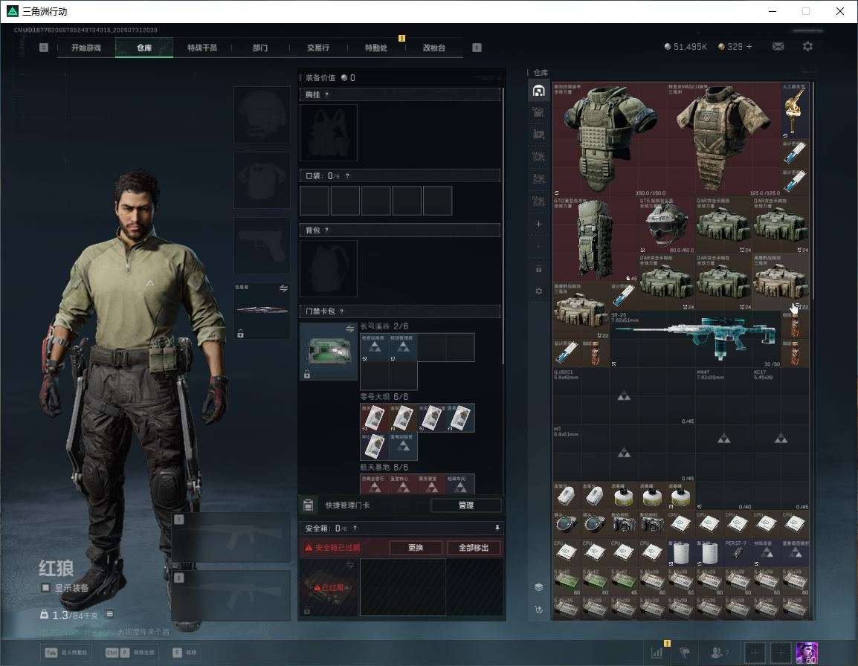This screenshot has width=858, height=666.
Task: Click the warehouse panel vertical scrollbar
Action: point(813,190)
